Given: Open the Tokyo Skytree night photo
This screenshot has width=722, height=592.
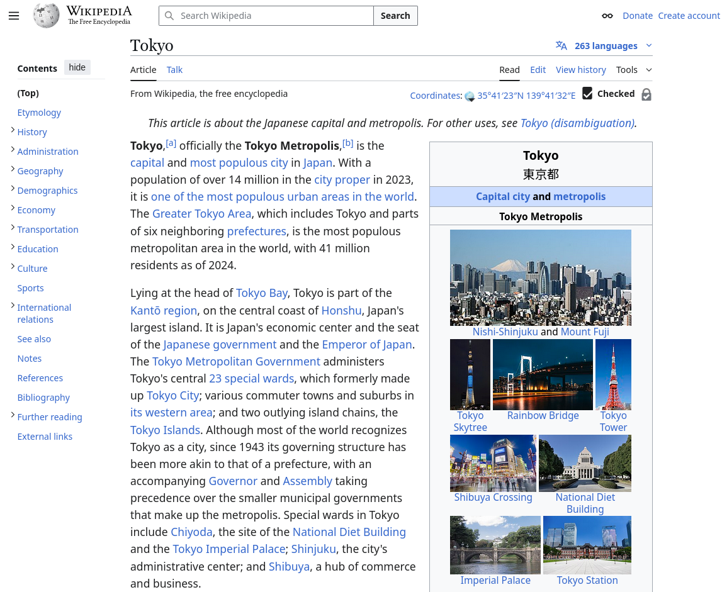Looking at the screenshot, I should tap(470, 374).
